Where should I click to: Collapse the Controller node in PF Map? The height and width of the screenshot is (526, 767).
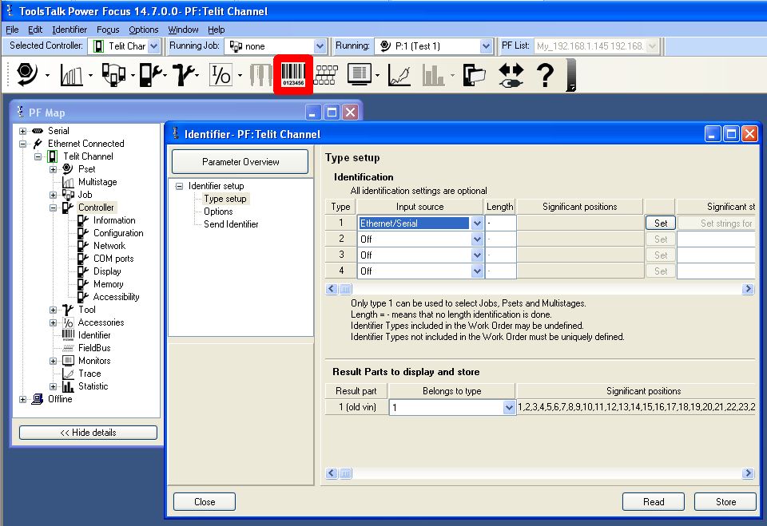coord(53,208)
